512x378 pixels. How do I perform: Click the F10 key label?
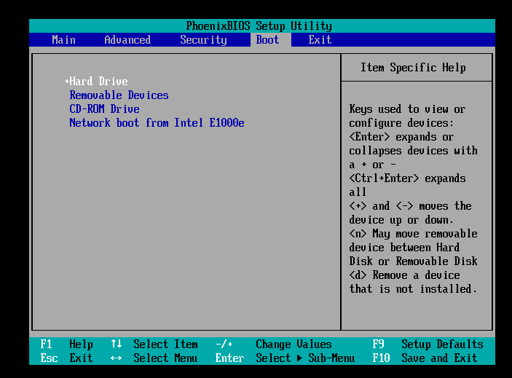382,358
